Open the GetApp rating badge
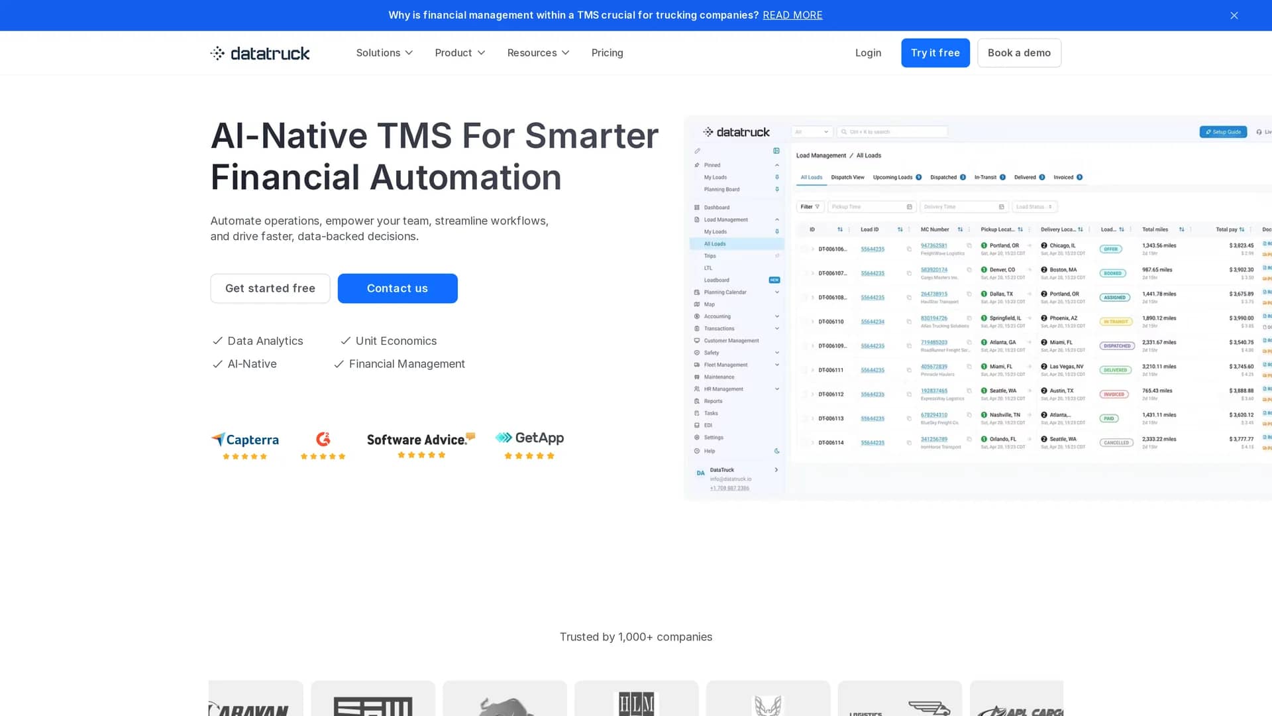This screenshot has width=1272, height=716. pyautogui.click(x=529, y=446)
